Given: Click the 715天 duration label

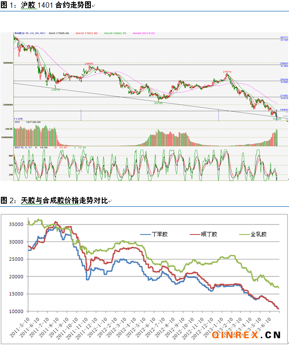Looking at the screenshot, I should tap(17, 119).
